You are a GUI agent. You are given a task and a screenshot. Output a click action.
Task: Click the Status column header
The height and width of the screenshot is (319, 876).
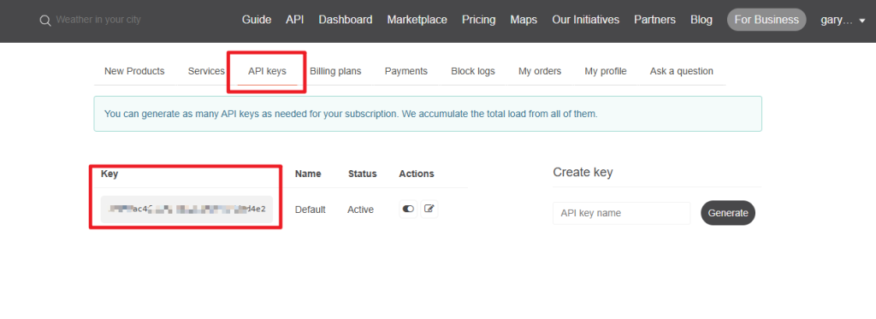[x=362, y=174]
